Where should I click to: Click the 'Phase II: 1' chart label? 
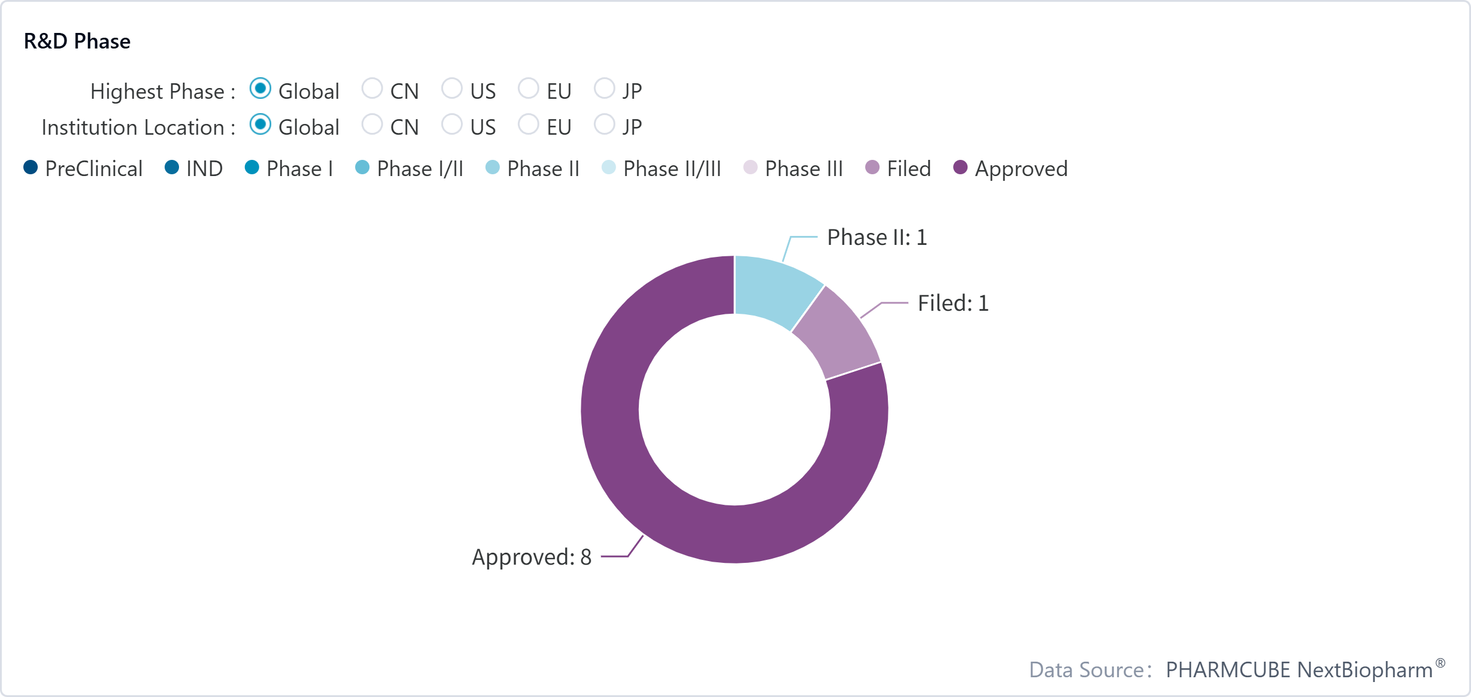pyautogui.click(x=876, y=238)
